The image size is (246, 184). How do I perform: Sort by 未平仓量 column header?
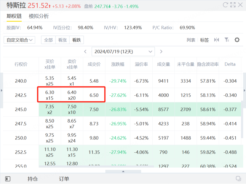tap(186, 64)
